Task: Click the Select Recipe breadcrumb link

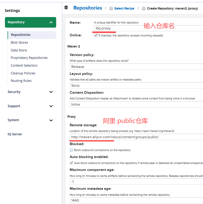Action: (x=124, y=9)
